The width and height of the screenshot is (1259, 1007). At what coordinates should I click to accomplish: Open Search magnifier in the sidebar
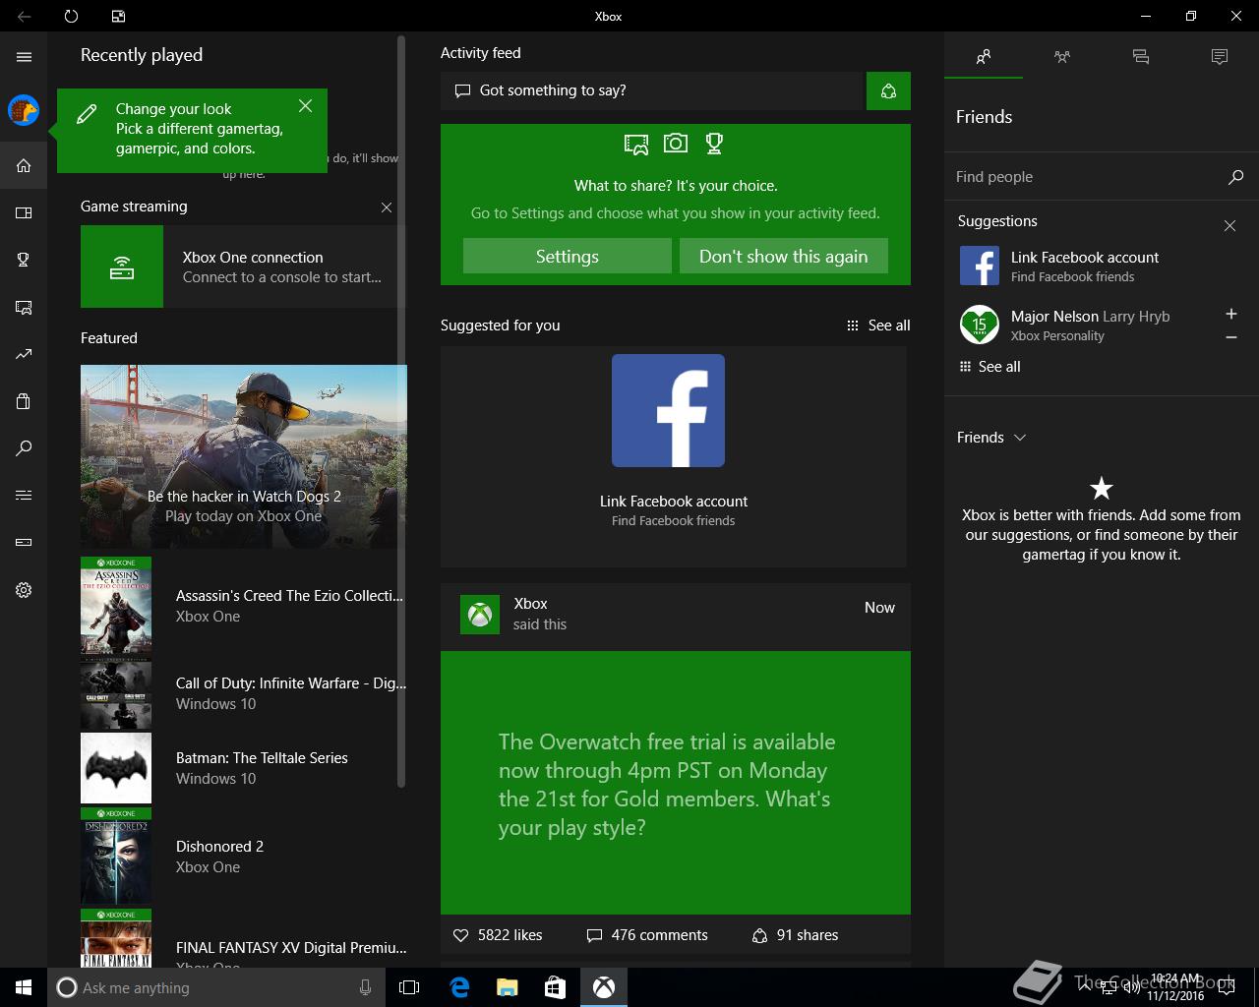click(x=24, y=448)
